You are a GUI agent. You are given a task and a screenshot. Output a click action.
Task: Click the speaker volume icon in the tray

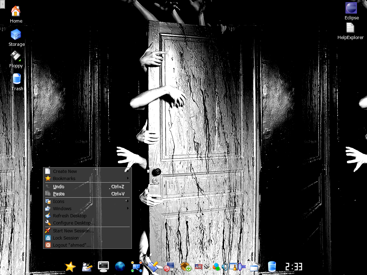pos(224,266)
